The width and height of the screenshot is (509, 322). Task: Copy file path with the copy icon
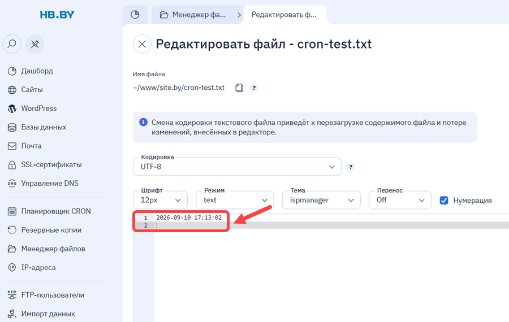(x=239, y=88)
